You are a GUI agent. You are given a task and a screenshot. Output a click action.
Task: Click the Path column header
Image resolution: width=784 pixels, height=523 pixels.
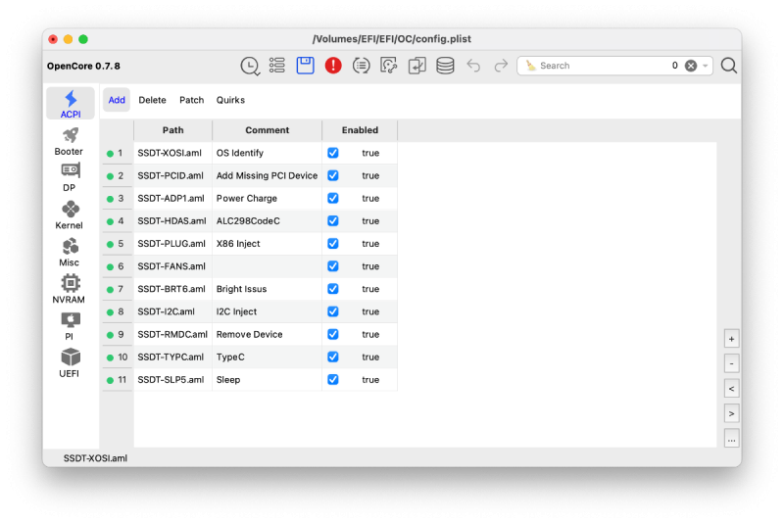(173, 130)
